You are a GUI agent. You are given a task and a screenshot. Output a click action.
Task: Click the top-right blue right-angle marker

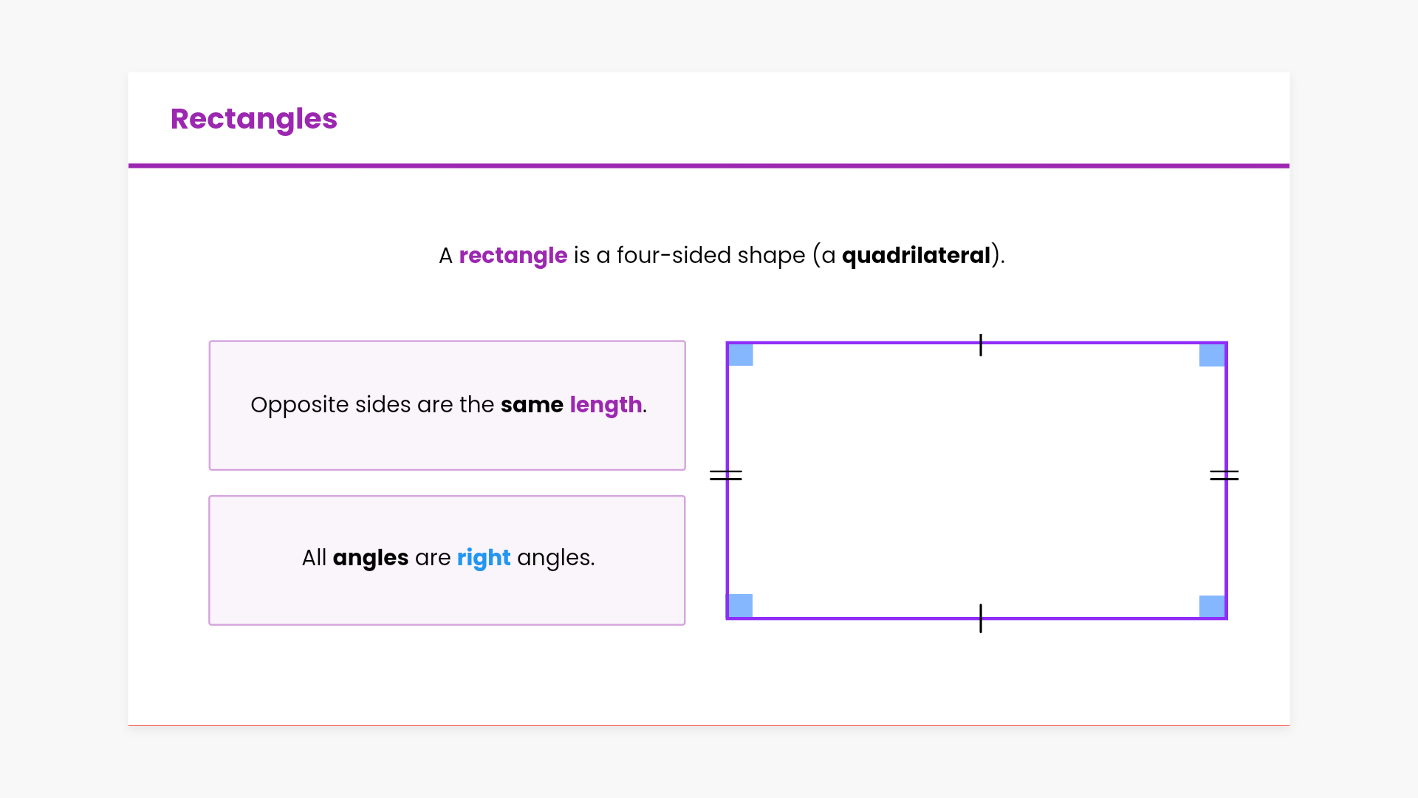(1212, 355)
